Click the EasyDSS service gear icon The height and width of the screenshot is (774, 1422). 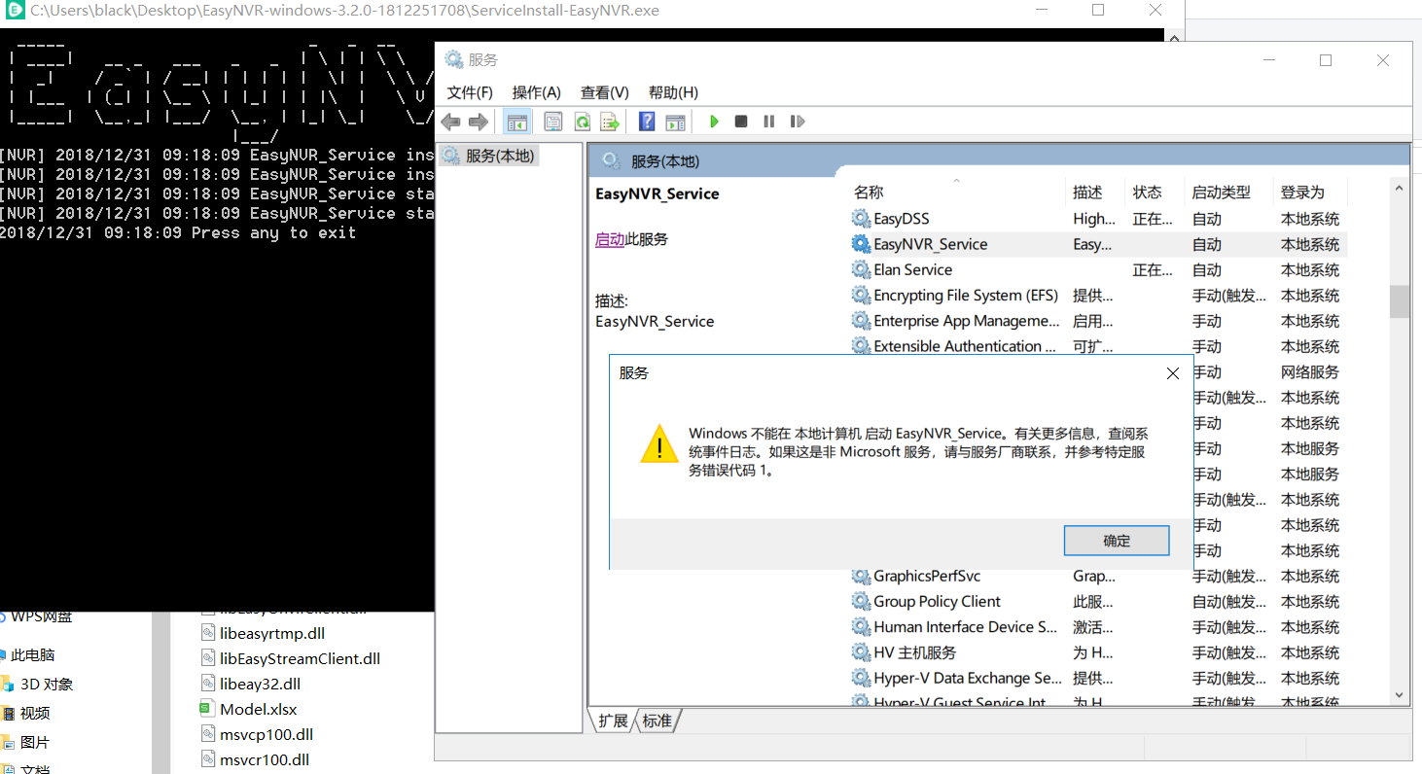click(x=861, y=219)
